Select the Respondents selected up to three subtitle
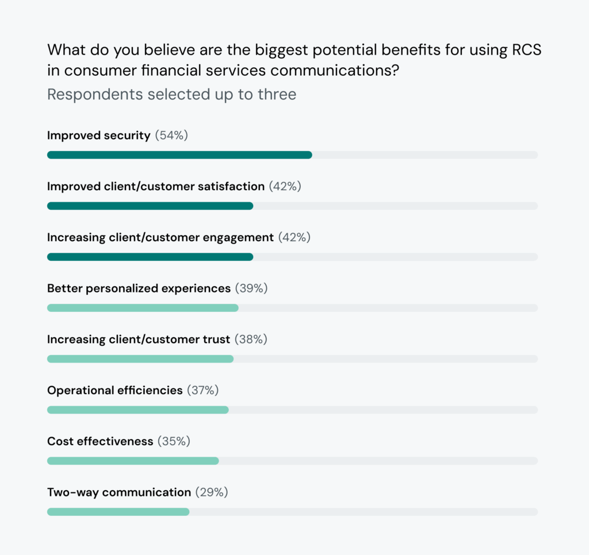The width and height of the screenshot is (589, 555). 171,95
